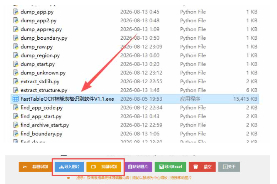Click the date 2026-08-05 19:53
277x184 pixels.
pyautogui.click(x=141, y=99)
